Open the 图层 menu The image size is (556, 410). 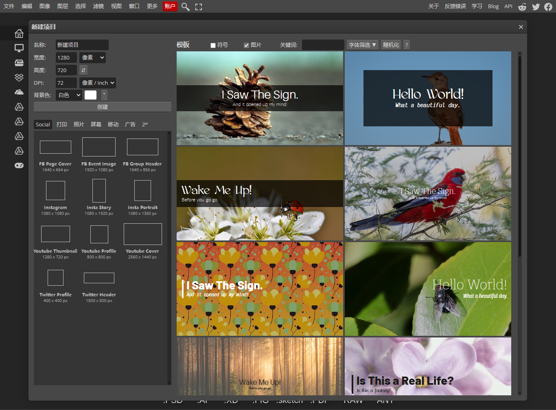point(63,6)
